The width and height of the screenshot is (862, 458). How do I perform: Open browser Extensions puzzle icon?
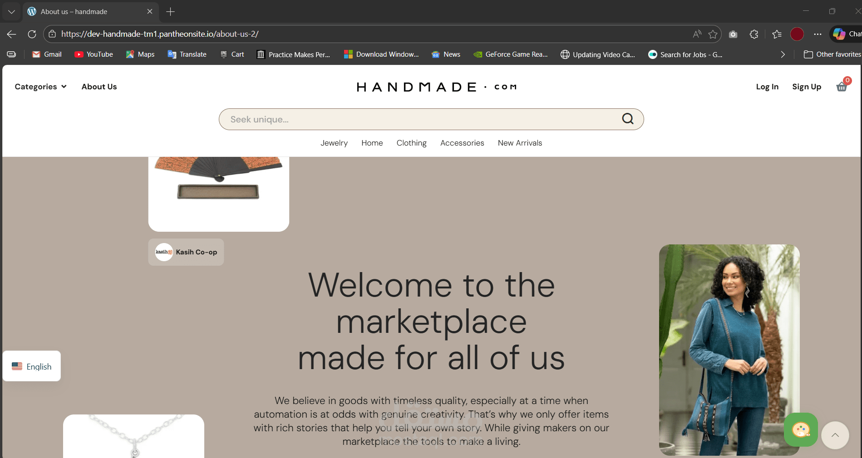(x=754, y=34)
